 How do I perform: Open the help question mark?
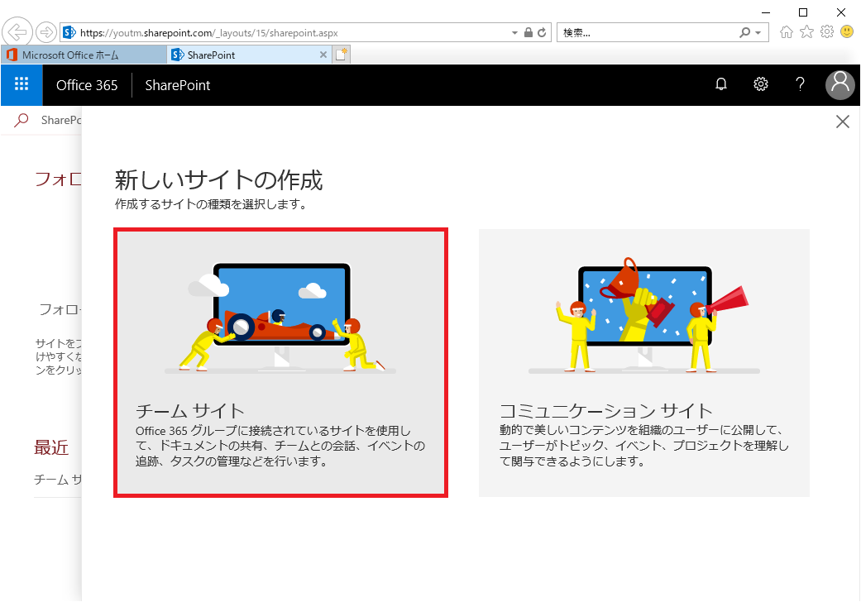tap(800, 84)
